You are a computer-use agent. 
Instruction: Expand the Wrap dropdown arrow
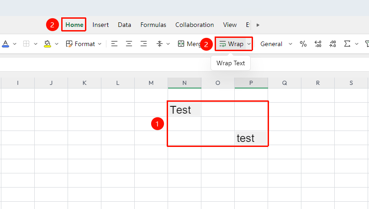click(x=249, y=44)
